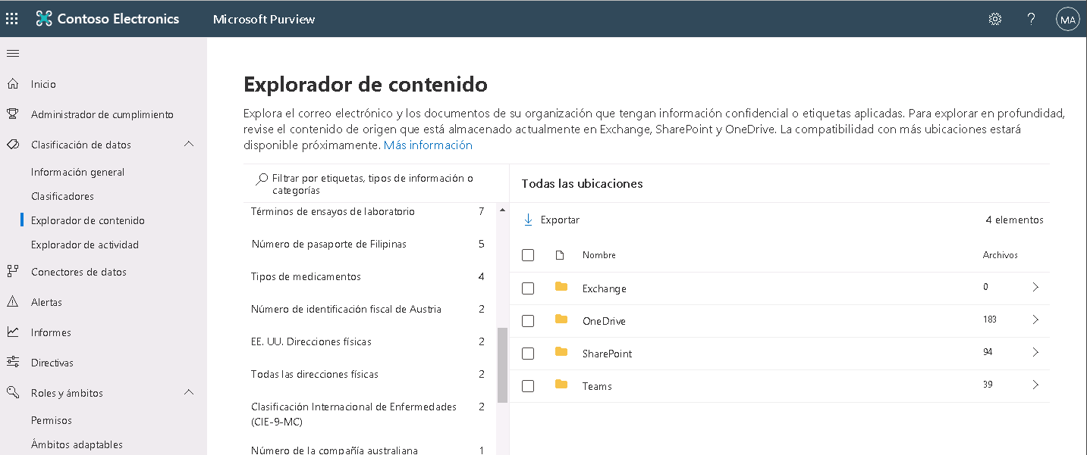Screen dimensions: 1087x455
Task: Collapse the navigation with the hamburger icon
Action: tap(12, 53)
